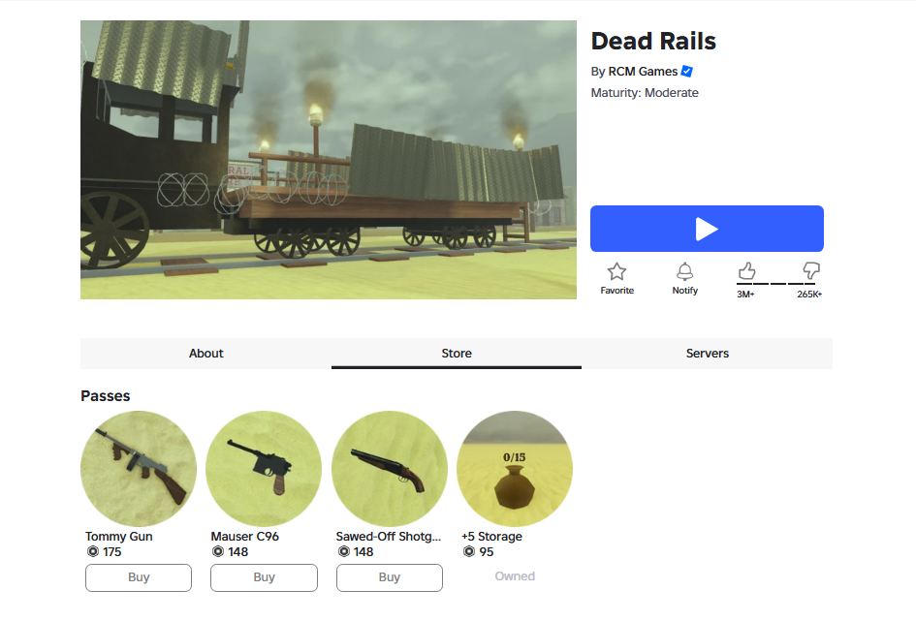Viewport: 916px width, 621px height.
Task: Open the Mauser C96 pass thumbnail
Action: pyautogui.click(x=264, y=469)
